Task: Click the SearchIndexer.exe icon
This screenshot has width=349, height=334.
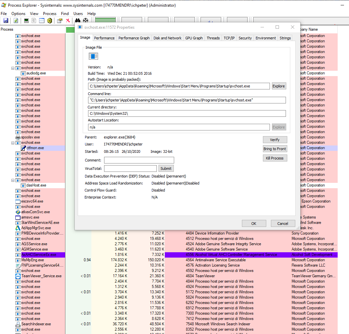Action: [18, 324]
